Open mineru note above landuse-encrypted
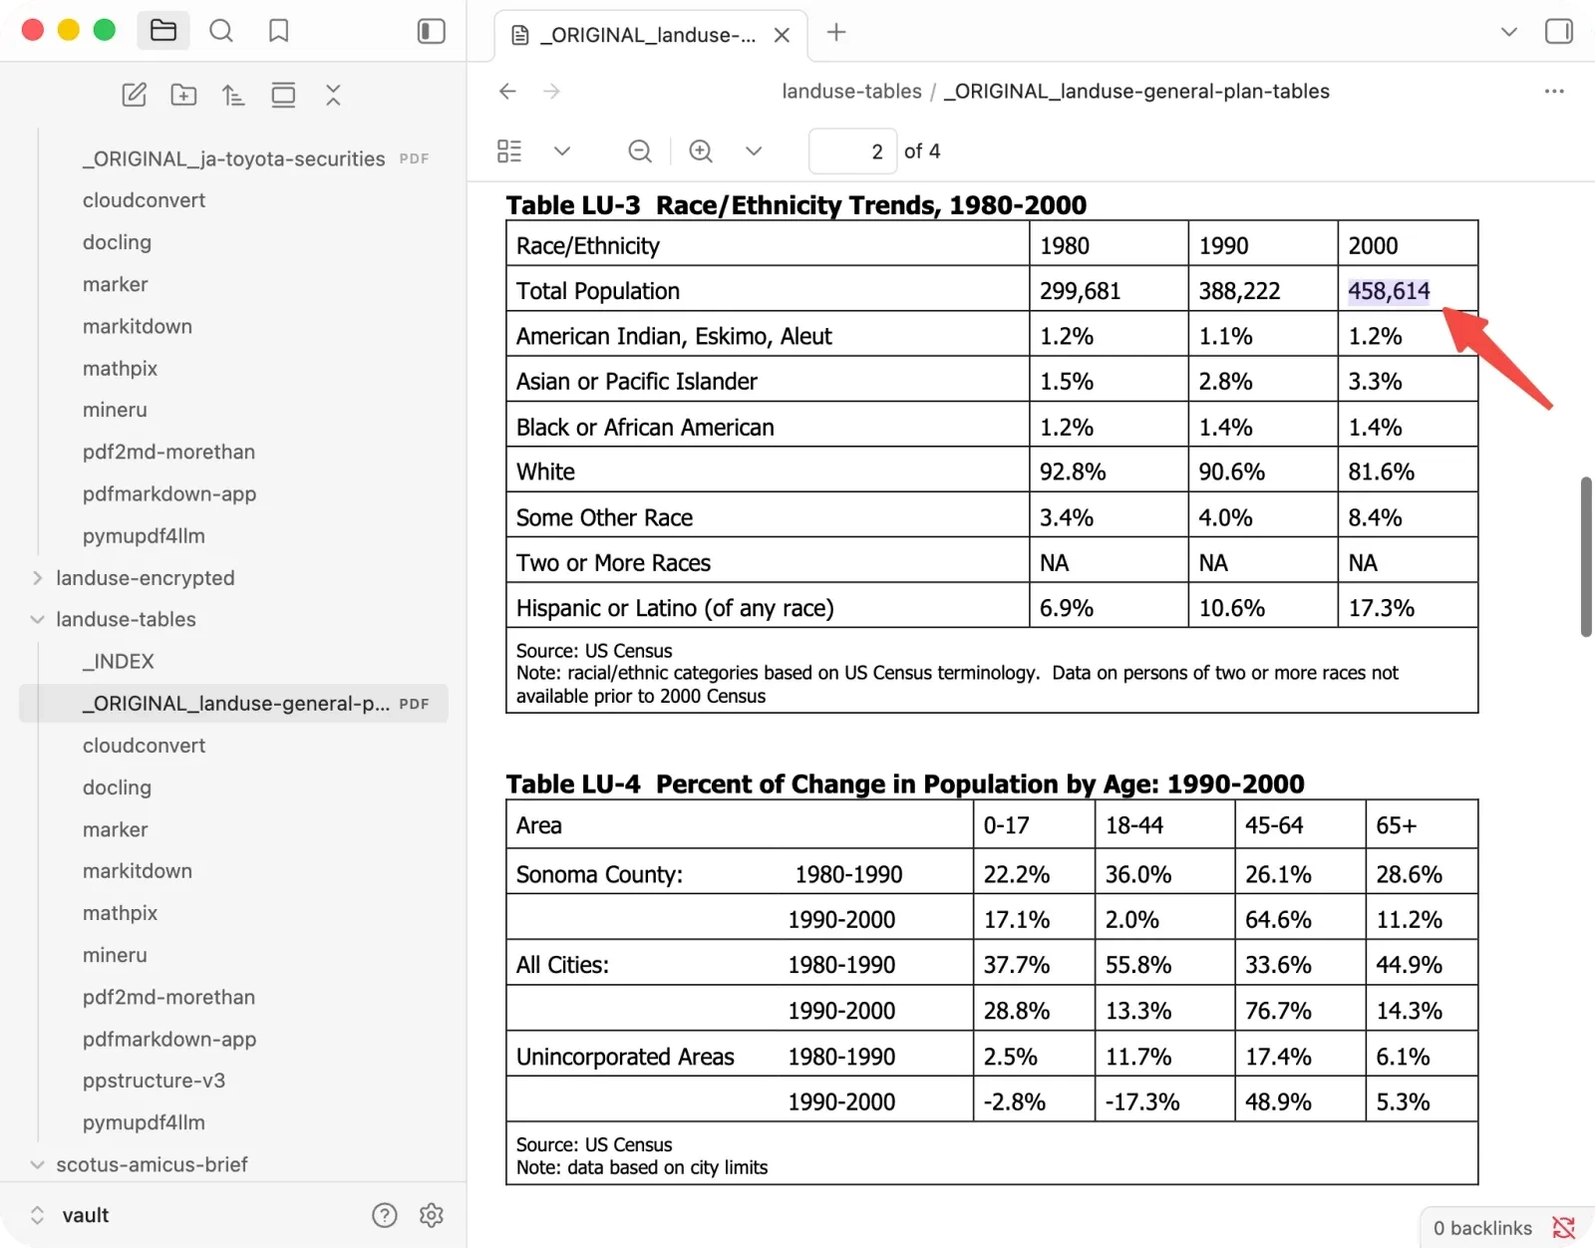Image resolution: width=1595 pixels, height=1248 pixels. [x=233, y=411]
